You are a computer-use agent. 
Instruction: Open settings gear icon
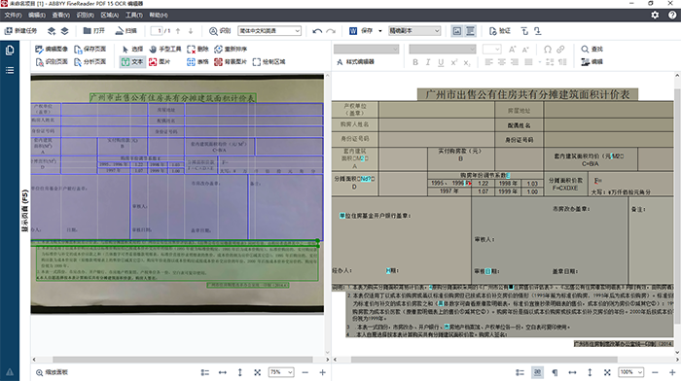(655, 15)
